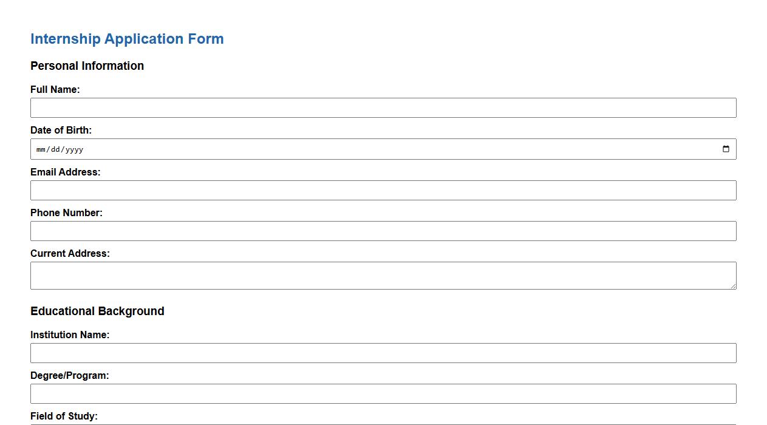Click the Current Address label
This screenshot has height=425, width=767.
(x=69, y=253)
